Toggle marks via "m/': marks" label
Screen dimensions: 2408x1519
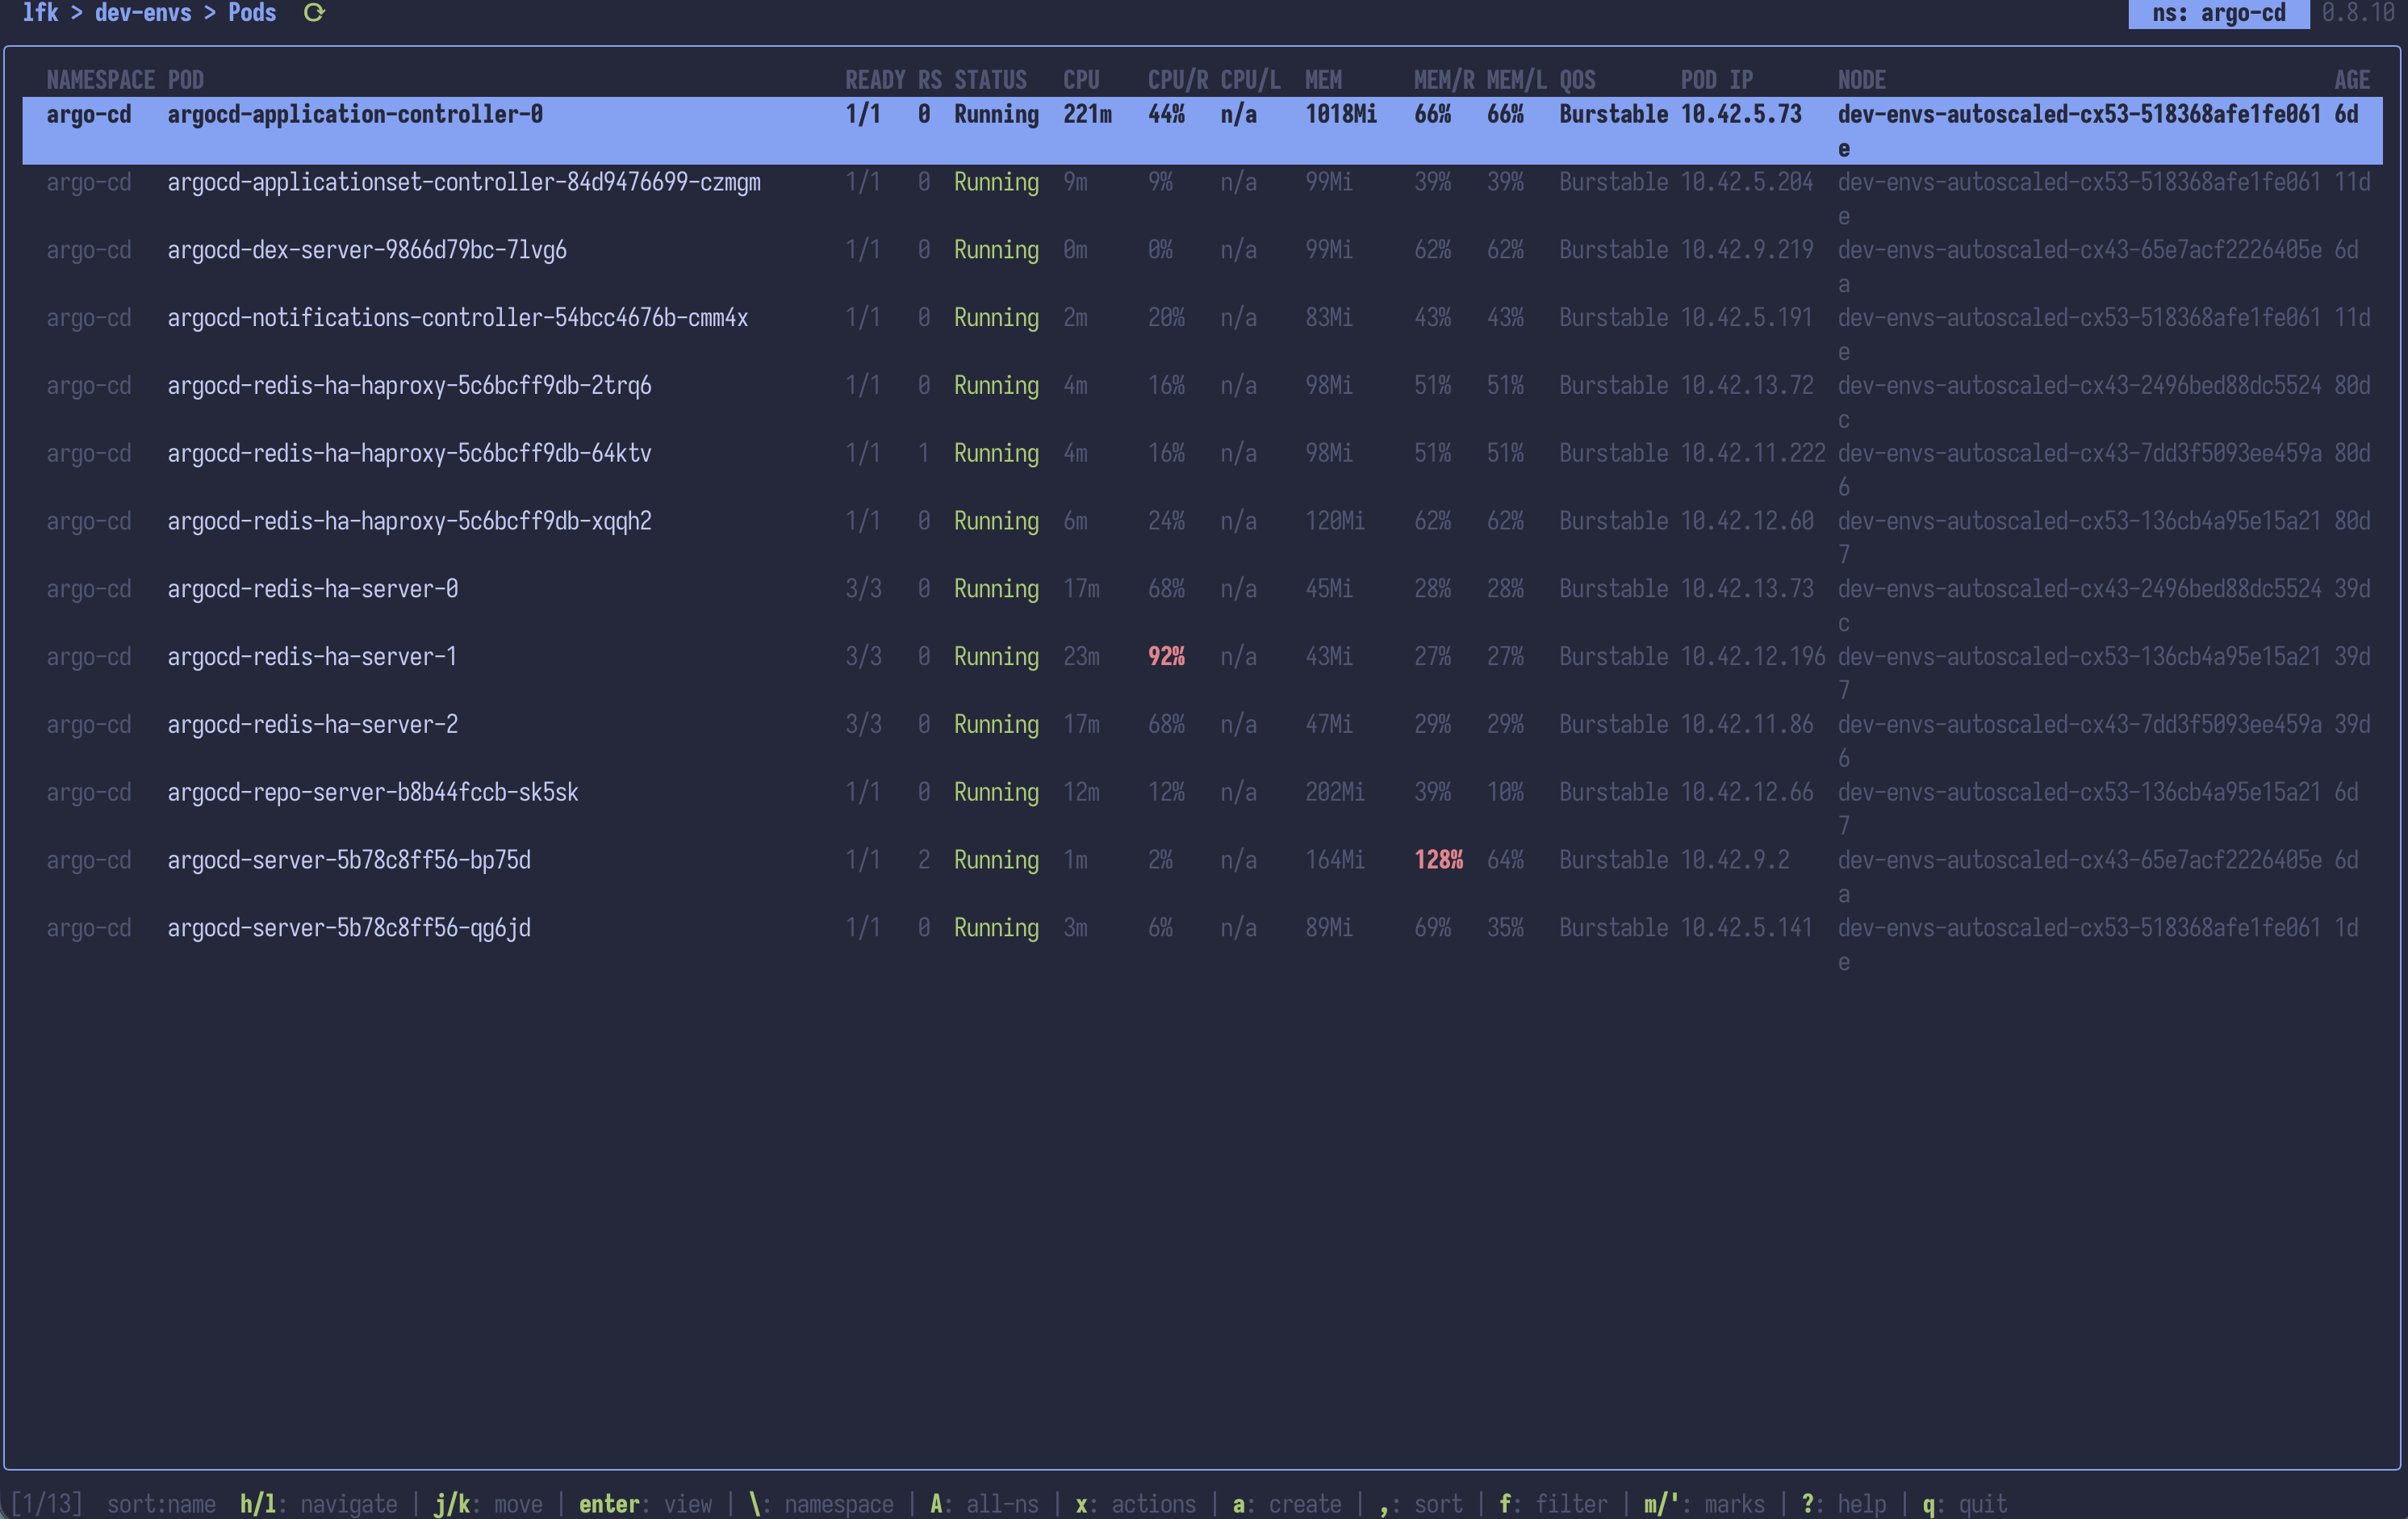(x=1703, y=1503)
